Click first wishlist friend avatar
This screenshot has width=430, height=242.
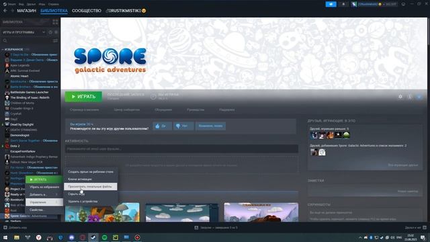[x=314, y=152]
